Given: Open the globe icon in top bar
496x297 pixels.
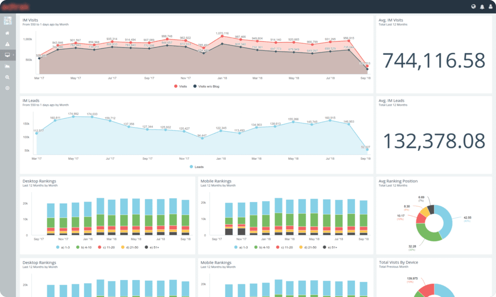Looking at the screenshot, I should [x=473, y=7].
